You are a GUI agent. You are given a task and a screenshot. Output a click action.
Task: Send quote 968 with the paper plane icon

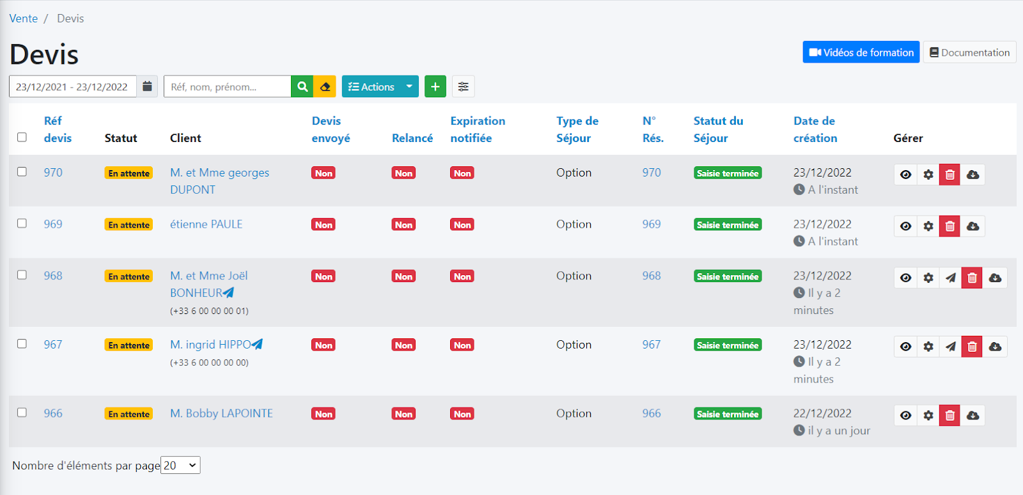[x=950, y=278]
